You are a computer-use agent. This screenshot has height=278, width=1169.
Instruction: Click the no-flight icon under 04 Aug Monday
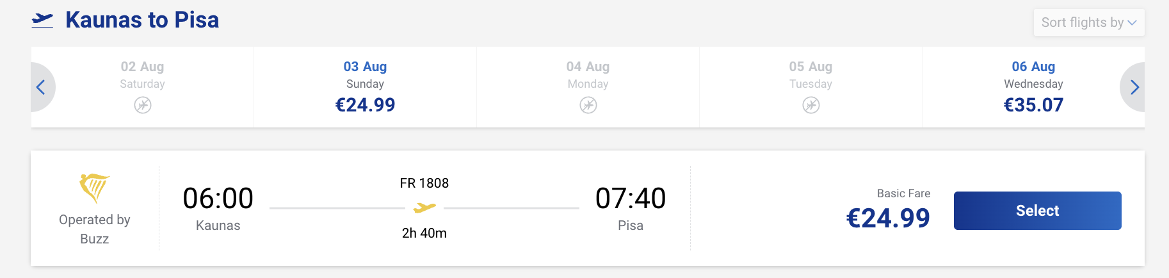pos(588,105)
